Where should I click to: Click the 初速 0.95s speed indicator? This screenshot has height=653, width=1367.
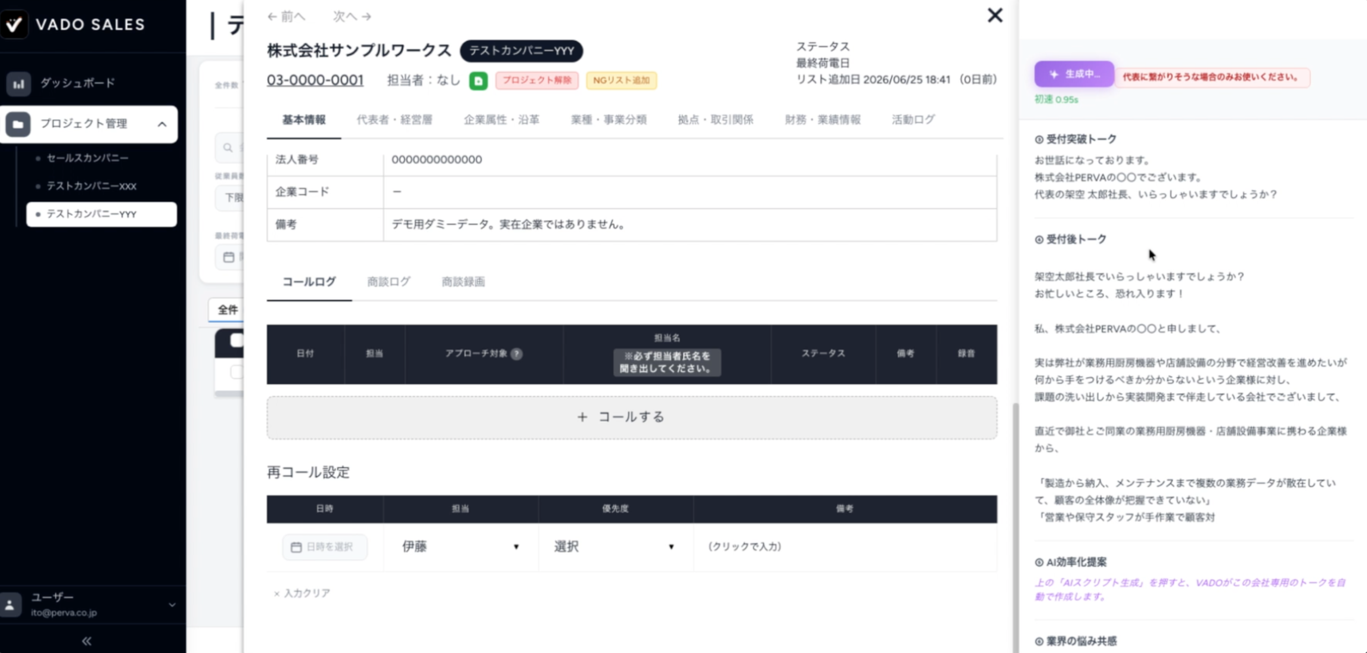pos(1056,99)
